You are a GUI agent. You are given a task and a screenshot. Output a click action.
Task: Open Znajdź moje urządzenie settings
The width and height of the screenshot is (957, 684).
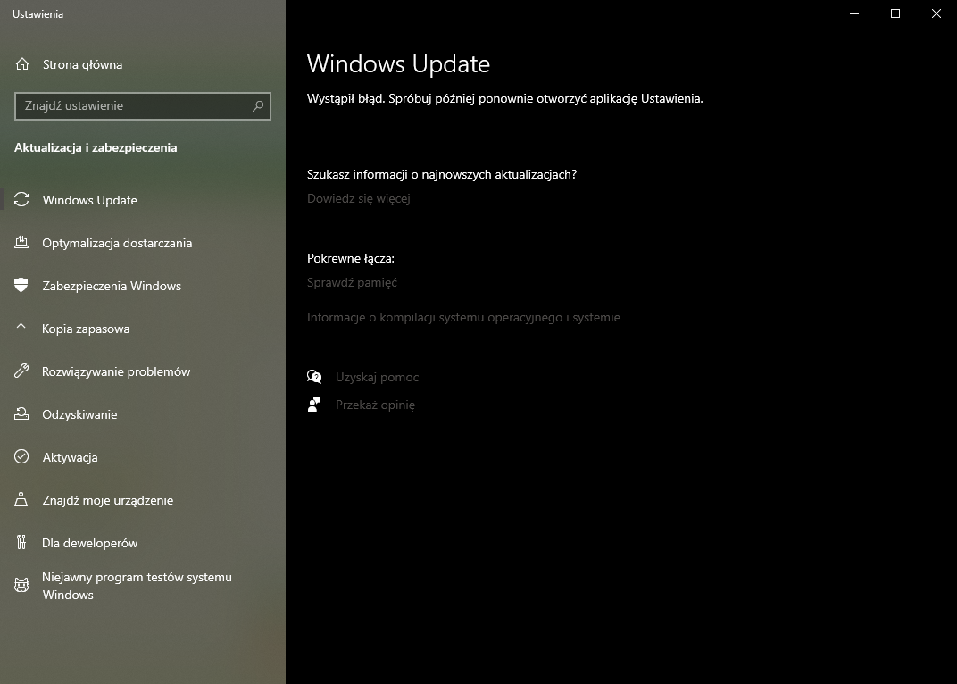coord(143,499)
